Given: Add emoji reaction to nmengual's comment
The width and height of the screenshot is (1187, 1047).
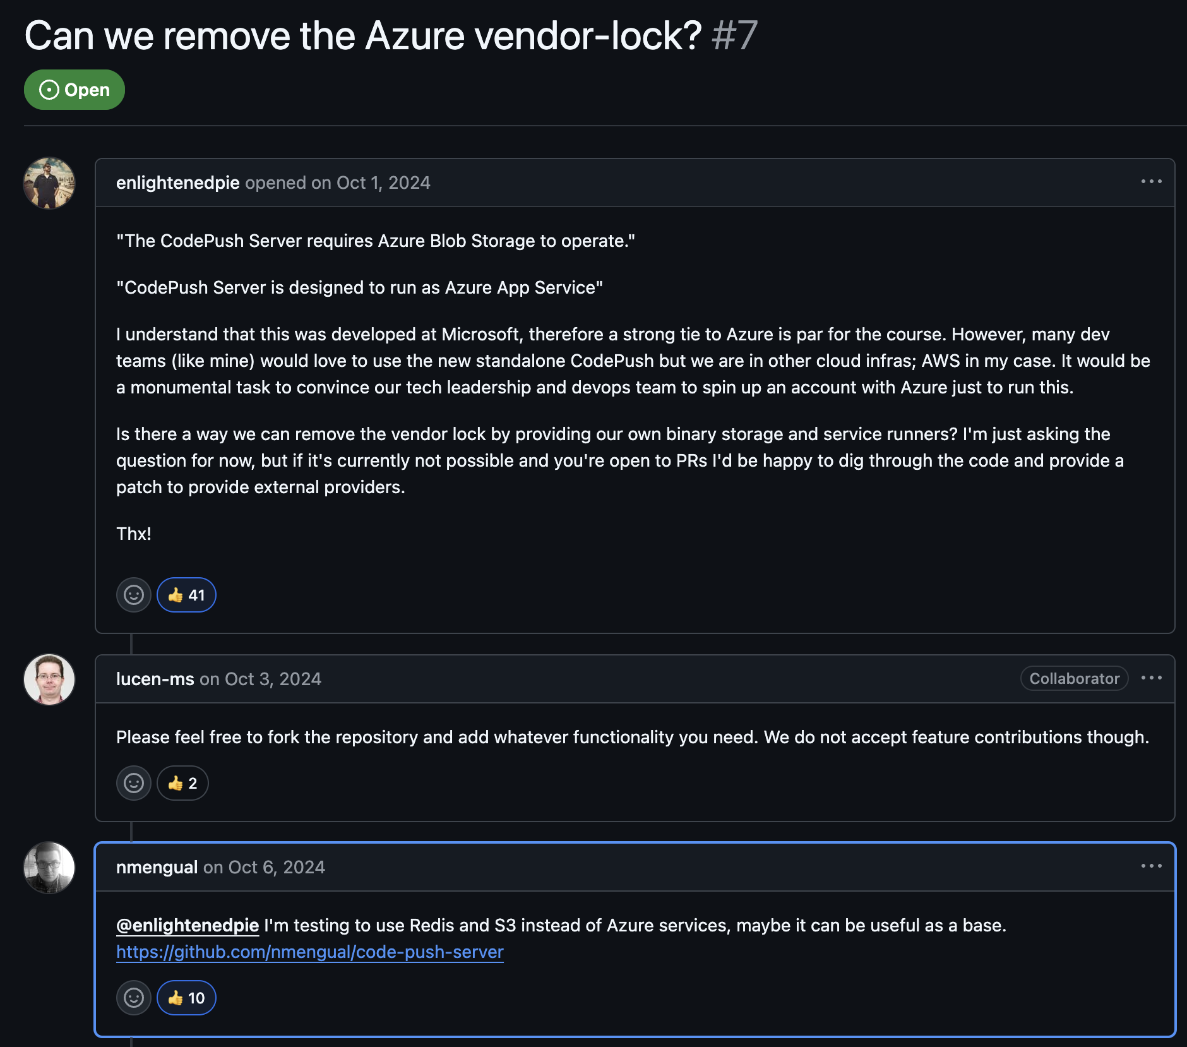Looking at the screenshot, I should click(x=133, y=998).
